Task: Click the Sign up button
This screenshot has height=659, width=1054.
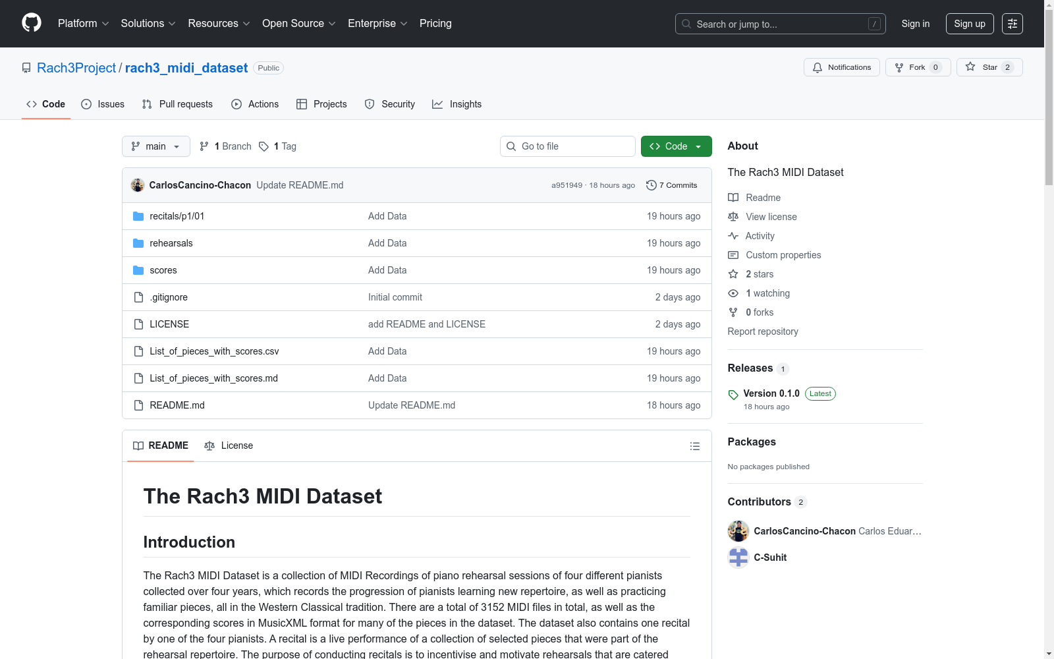Action: pos(970,24)
